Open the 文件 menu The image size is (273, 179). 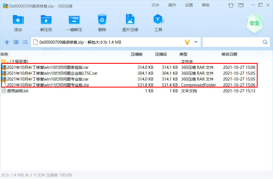pos(155,5)
